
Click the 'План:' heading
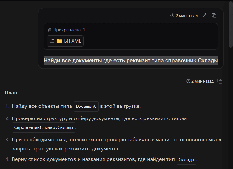tap(12, 93)
